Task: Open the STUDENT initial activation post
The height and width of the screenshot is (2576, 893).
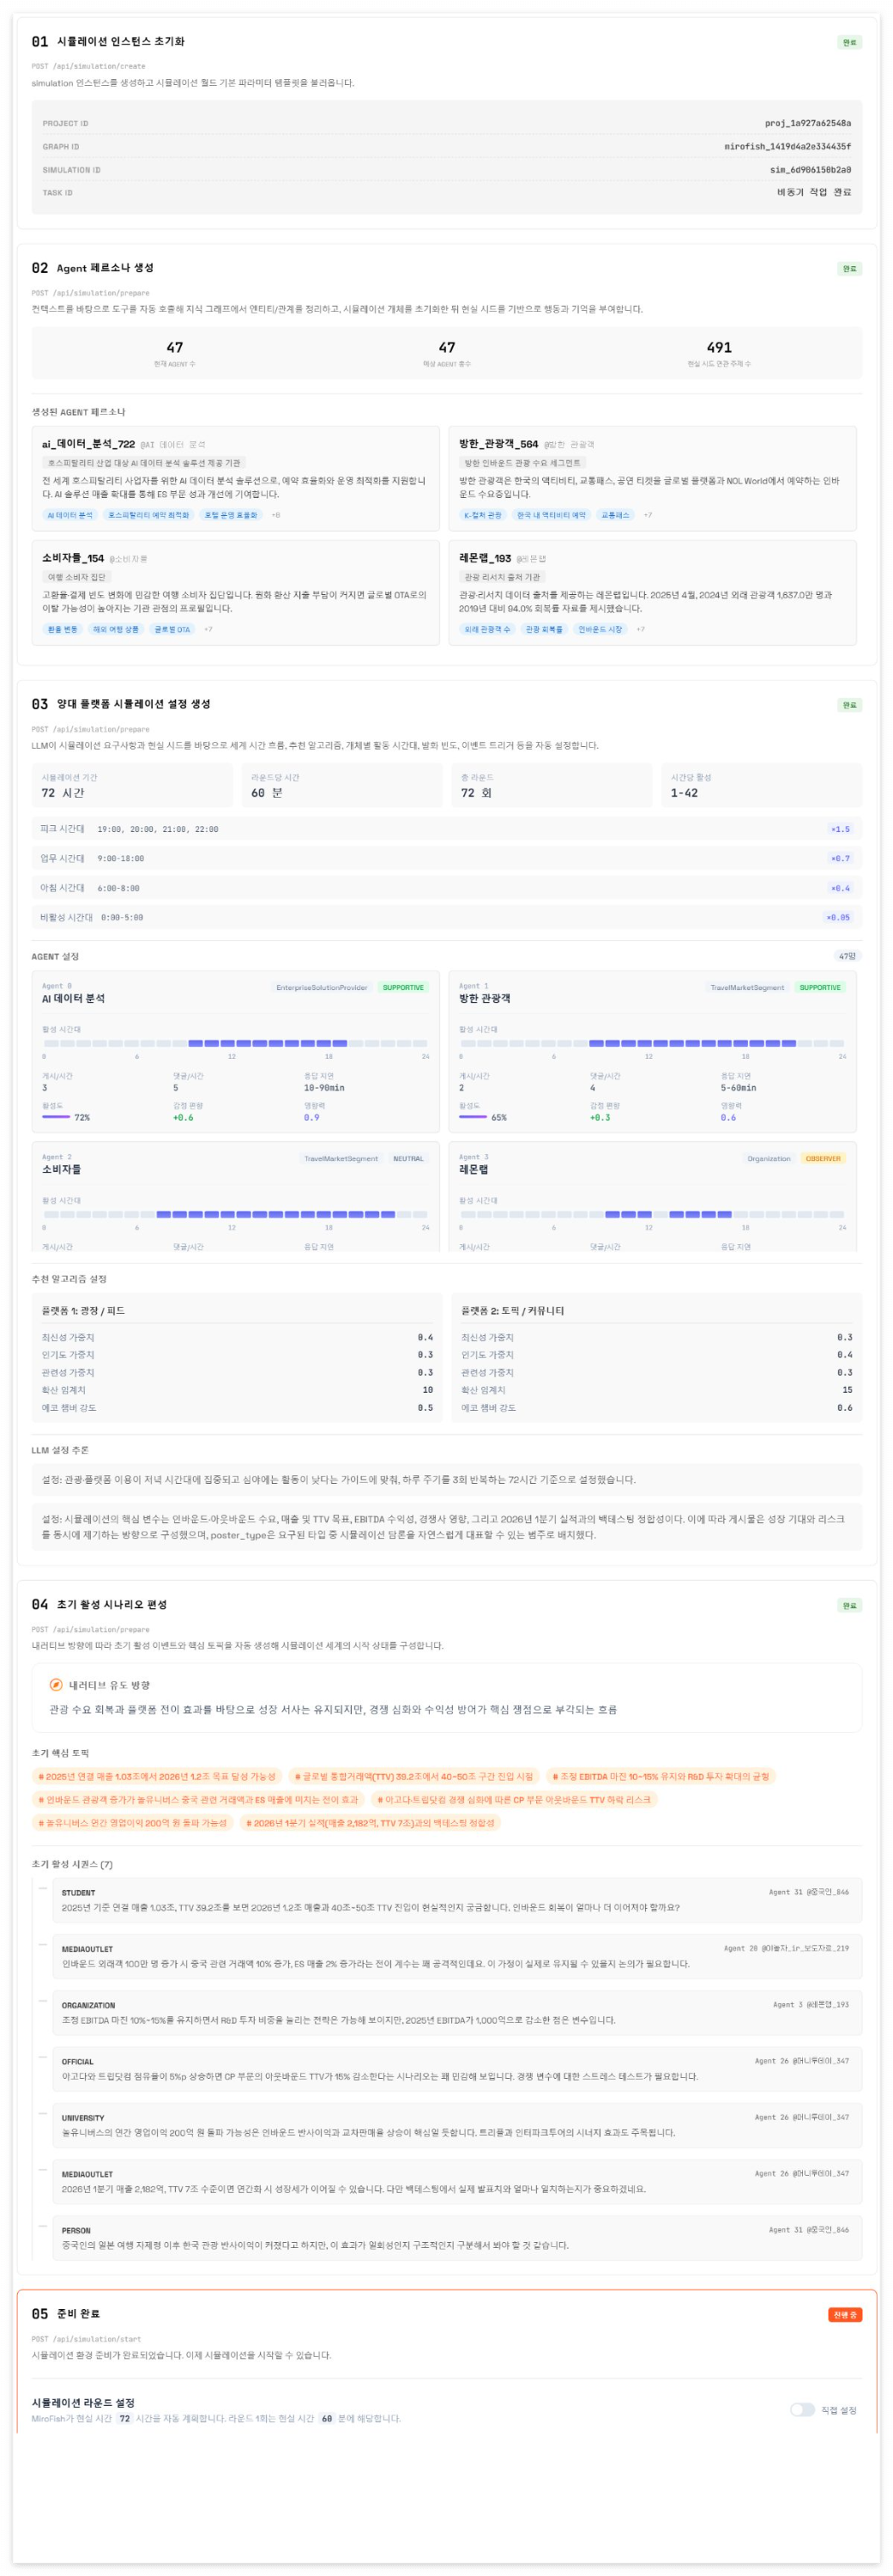Action: (458, 1900)
